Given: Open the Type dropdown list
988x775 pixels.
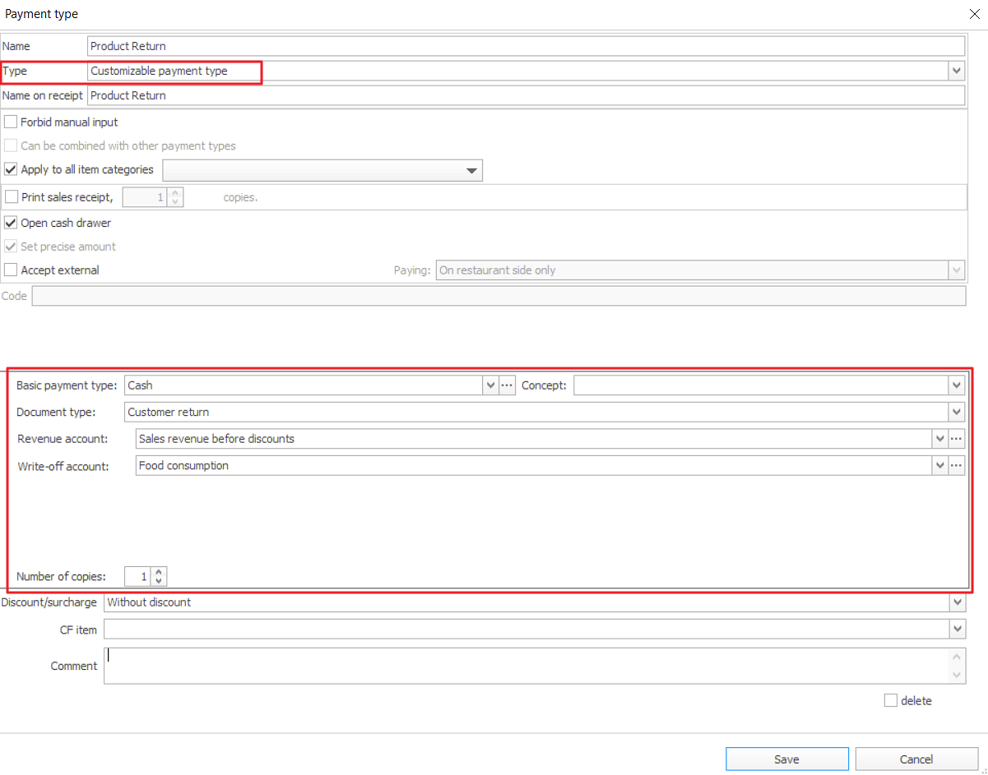Looking at the screenshot, I should [956, 72].
